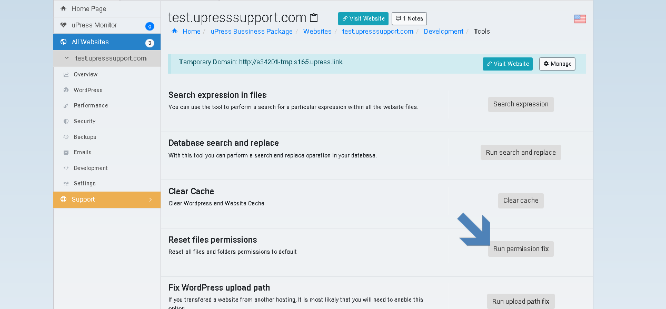Click the Clear Cache heading
This screenshot has width=666, height=309.
tap(191, 192)
